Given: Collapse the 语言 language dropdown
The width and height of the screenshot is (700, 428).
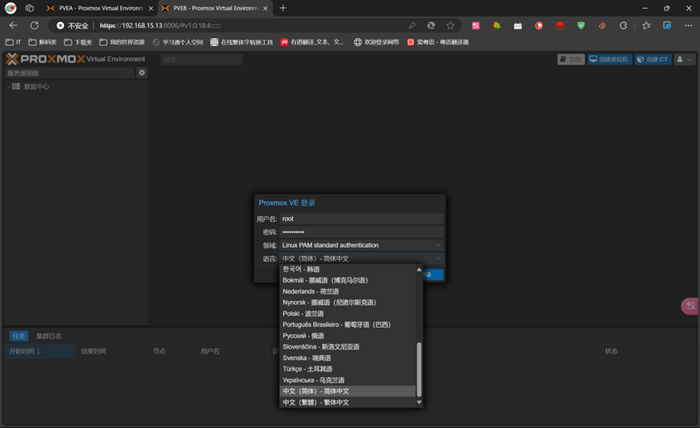Looking at the screenshot, I should (x=438, y=258).
